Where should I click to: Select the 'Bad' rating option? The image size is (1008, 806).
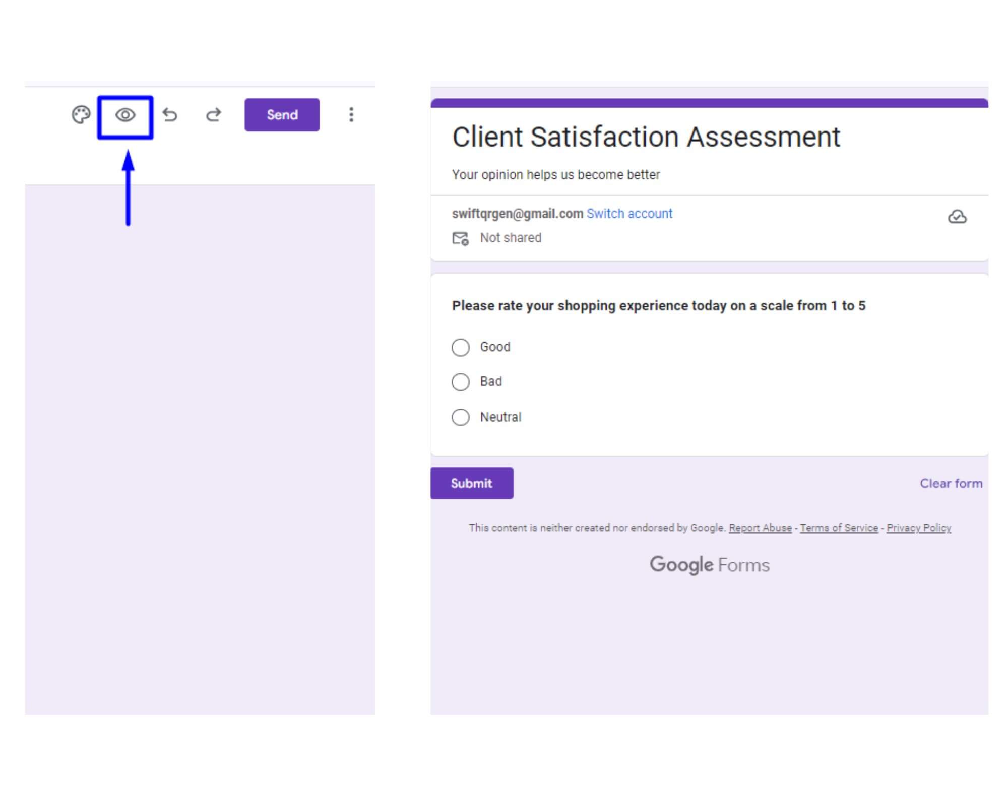(460, 382)
